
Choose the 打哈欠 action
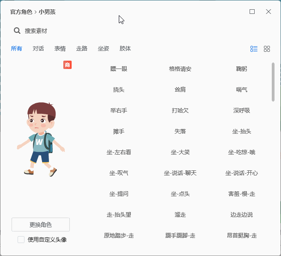click(180, 111)
